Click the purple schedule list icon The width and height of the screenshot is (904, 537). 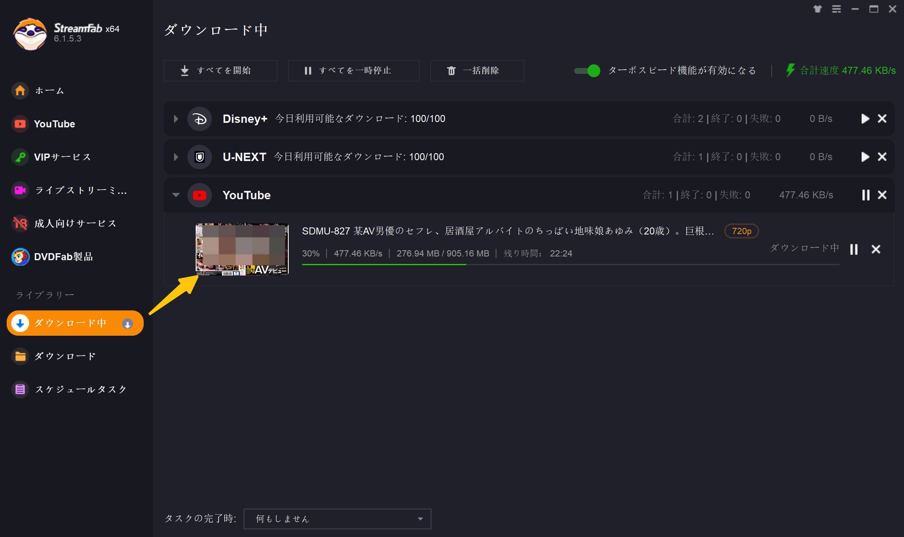pyautogui.click(x=20, y=389)
